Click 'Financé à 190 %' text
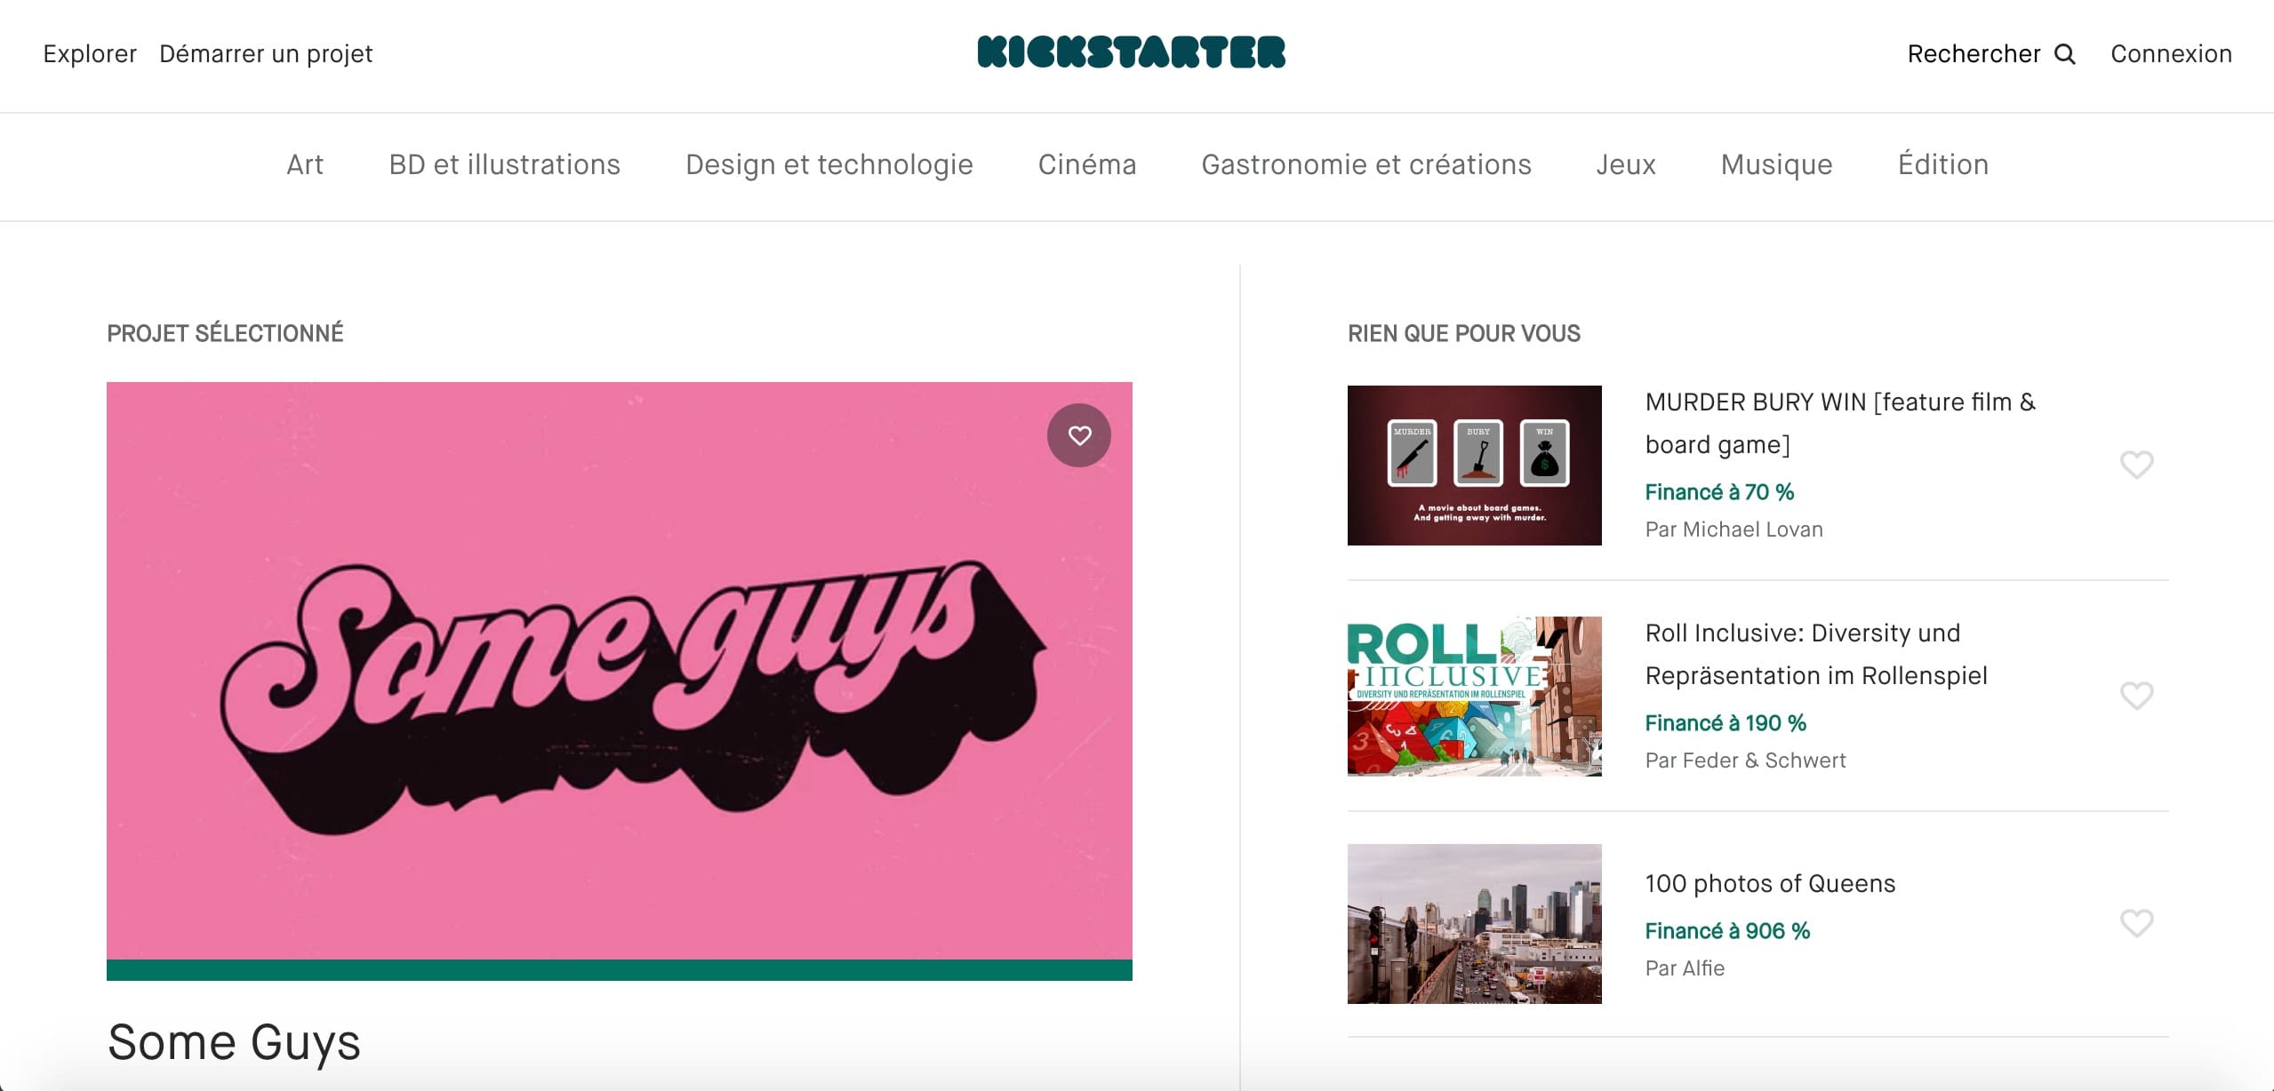 point(1726,723)
